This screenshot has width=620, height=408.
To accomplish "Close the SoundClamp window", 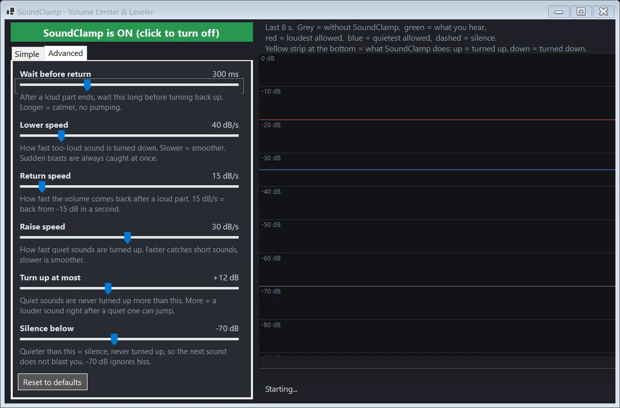I will (x=603, y=12).
